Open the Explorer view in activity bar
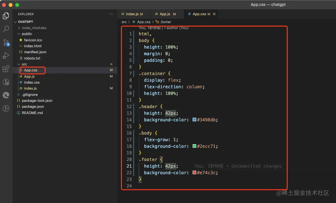The height and width of the screenshot is (203, 336). click(6, 16)
